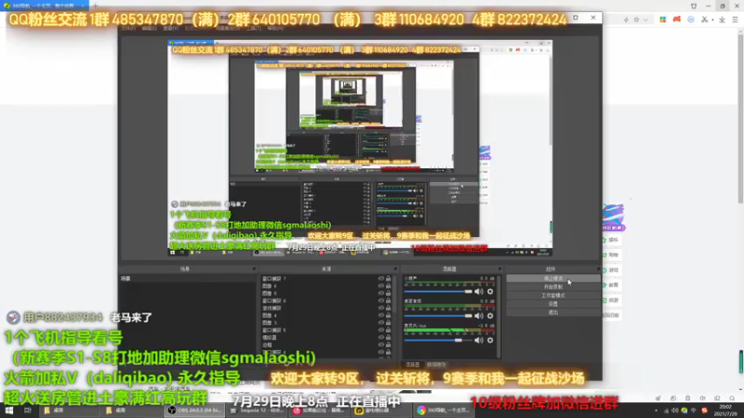The height and width of the screenshot is (418, 744).
Task: Toggle eye icon for 图像 5 source
Action: click(381, 294)
